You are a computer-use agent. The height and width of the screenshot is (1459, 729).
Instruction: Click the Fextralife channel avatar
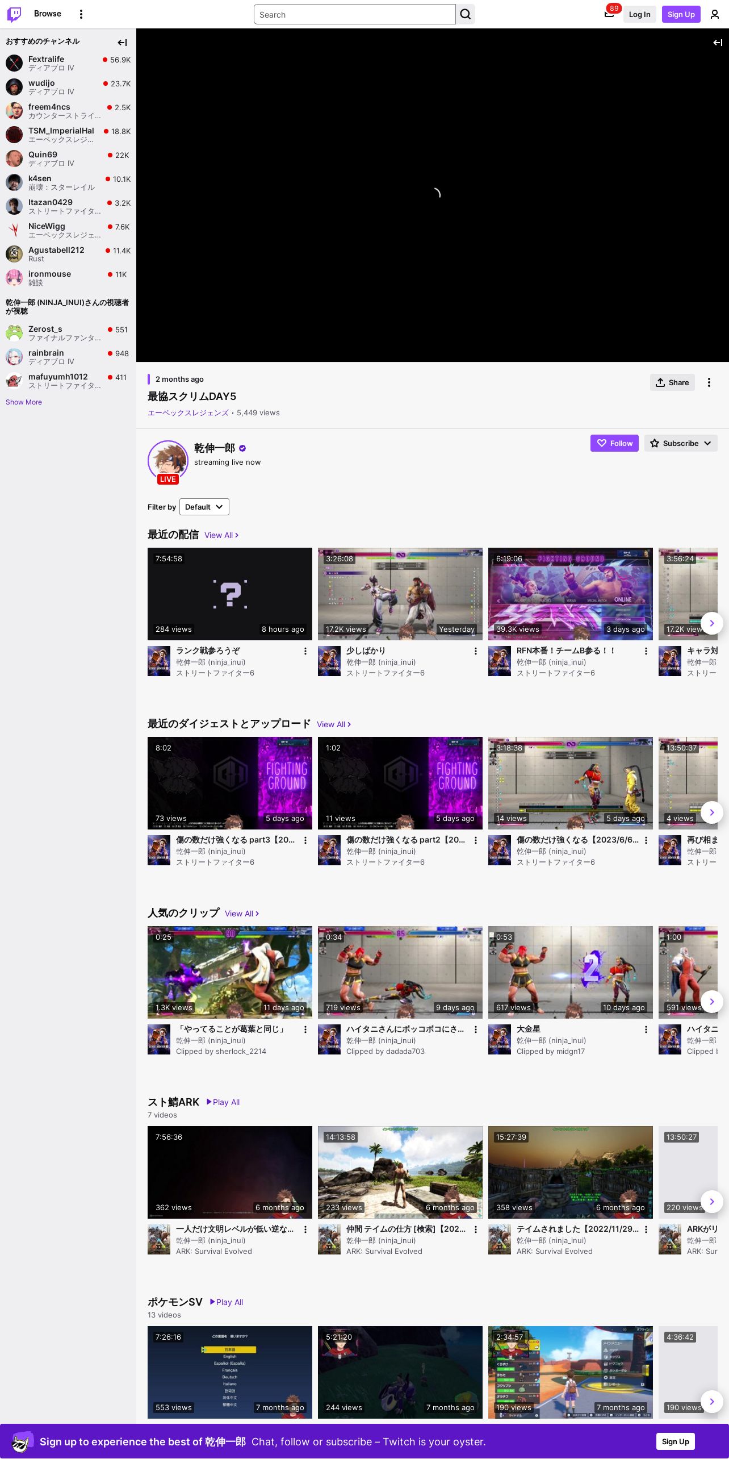tap(14, 63)
